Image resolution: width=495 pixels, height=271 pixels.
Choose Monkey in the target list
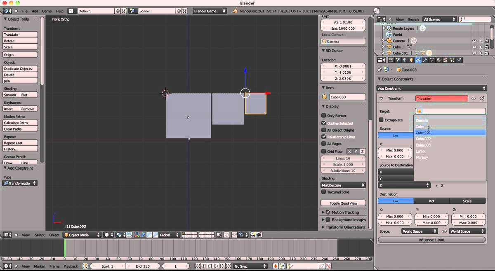[450, 157]
